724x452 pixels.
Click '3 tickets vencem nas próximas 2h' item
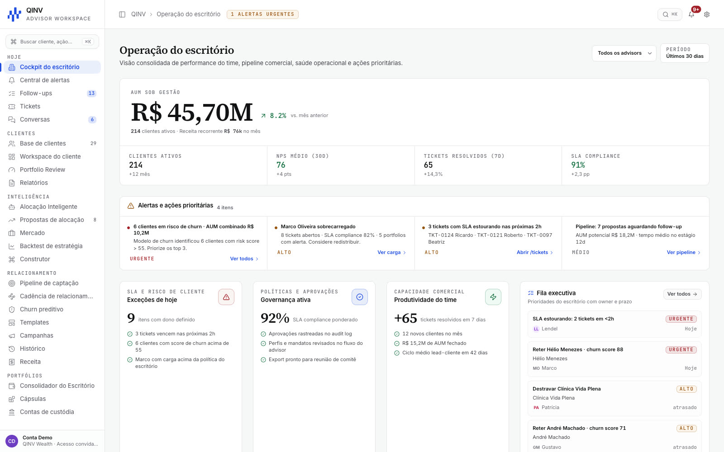point(175,334)
